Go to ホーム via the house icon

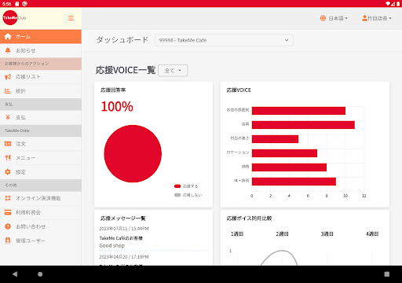[8, 36]
